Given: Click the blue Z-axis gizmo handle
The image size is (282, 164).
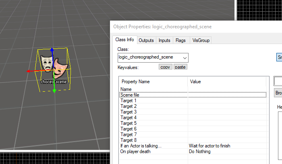Looking at the screenshot, I should tap(52, 51).
